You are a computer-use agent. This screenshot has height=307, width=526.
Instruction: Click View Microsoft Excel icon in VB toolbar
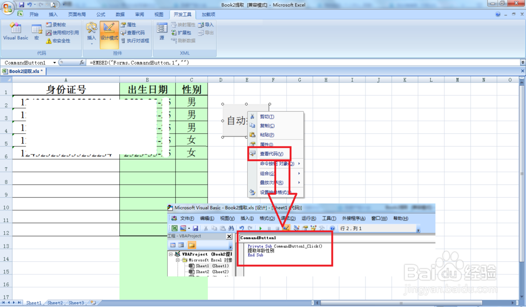point(175,228)
